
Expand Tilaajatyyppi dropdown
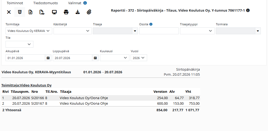click(x=197, y=31)
